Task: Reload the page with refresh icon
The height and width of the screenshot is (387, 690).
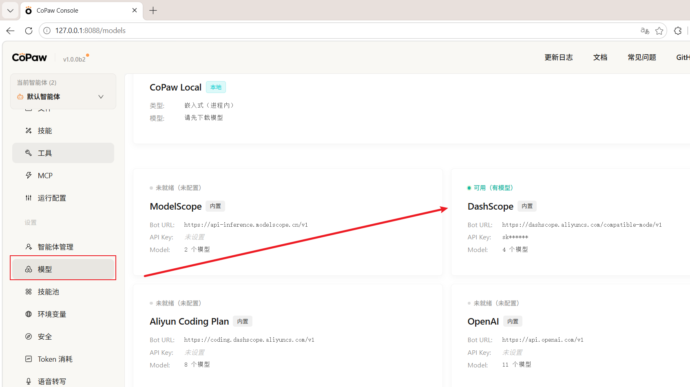Action: pos(29,31)
